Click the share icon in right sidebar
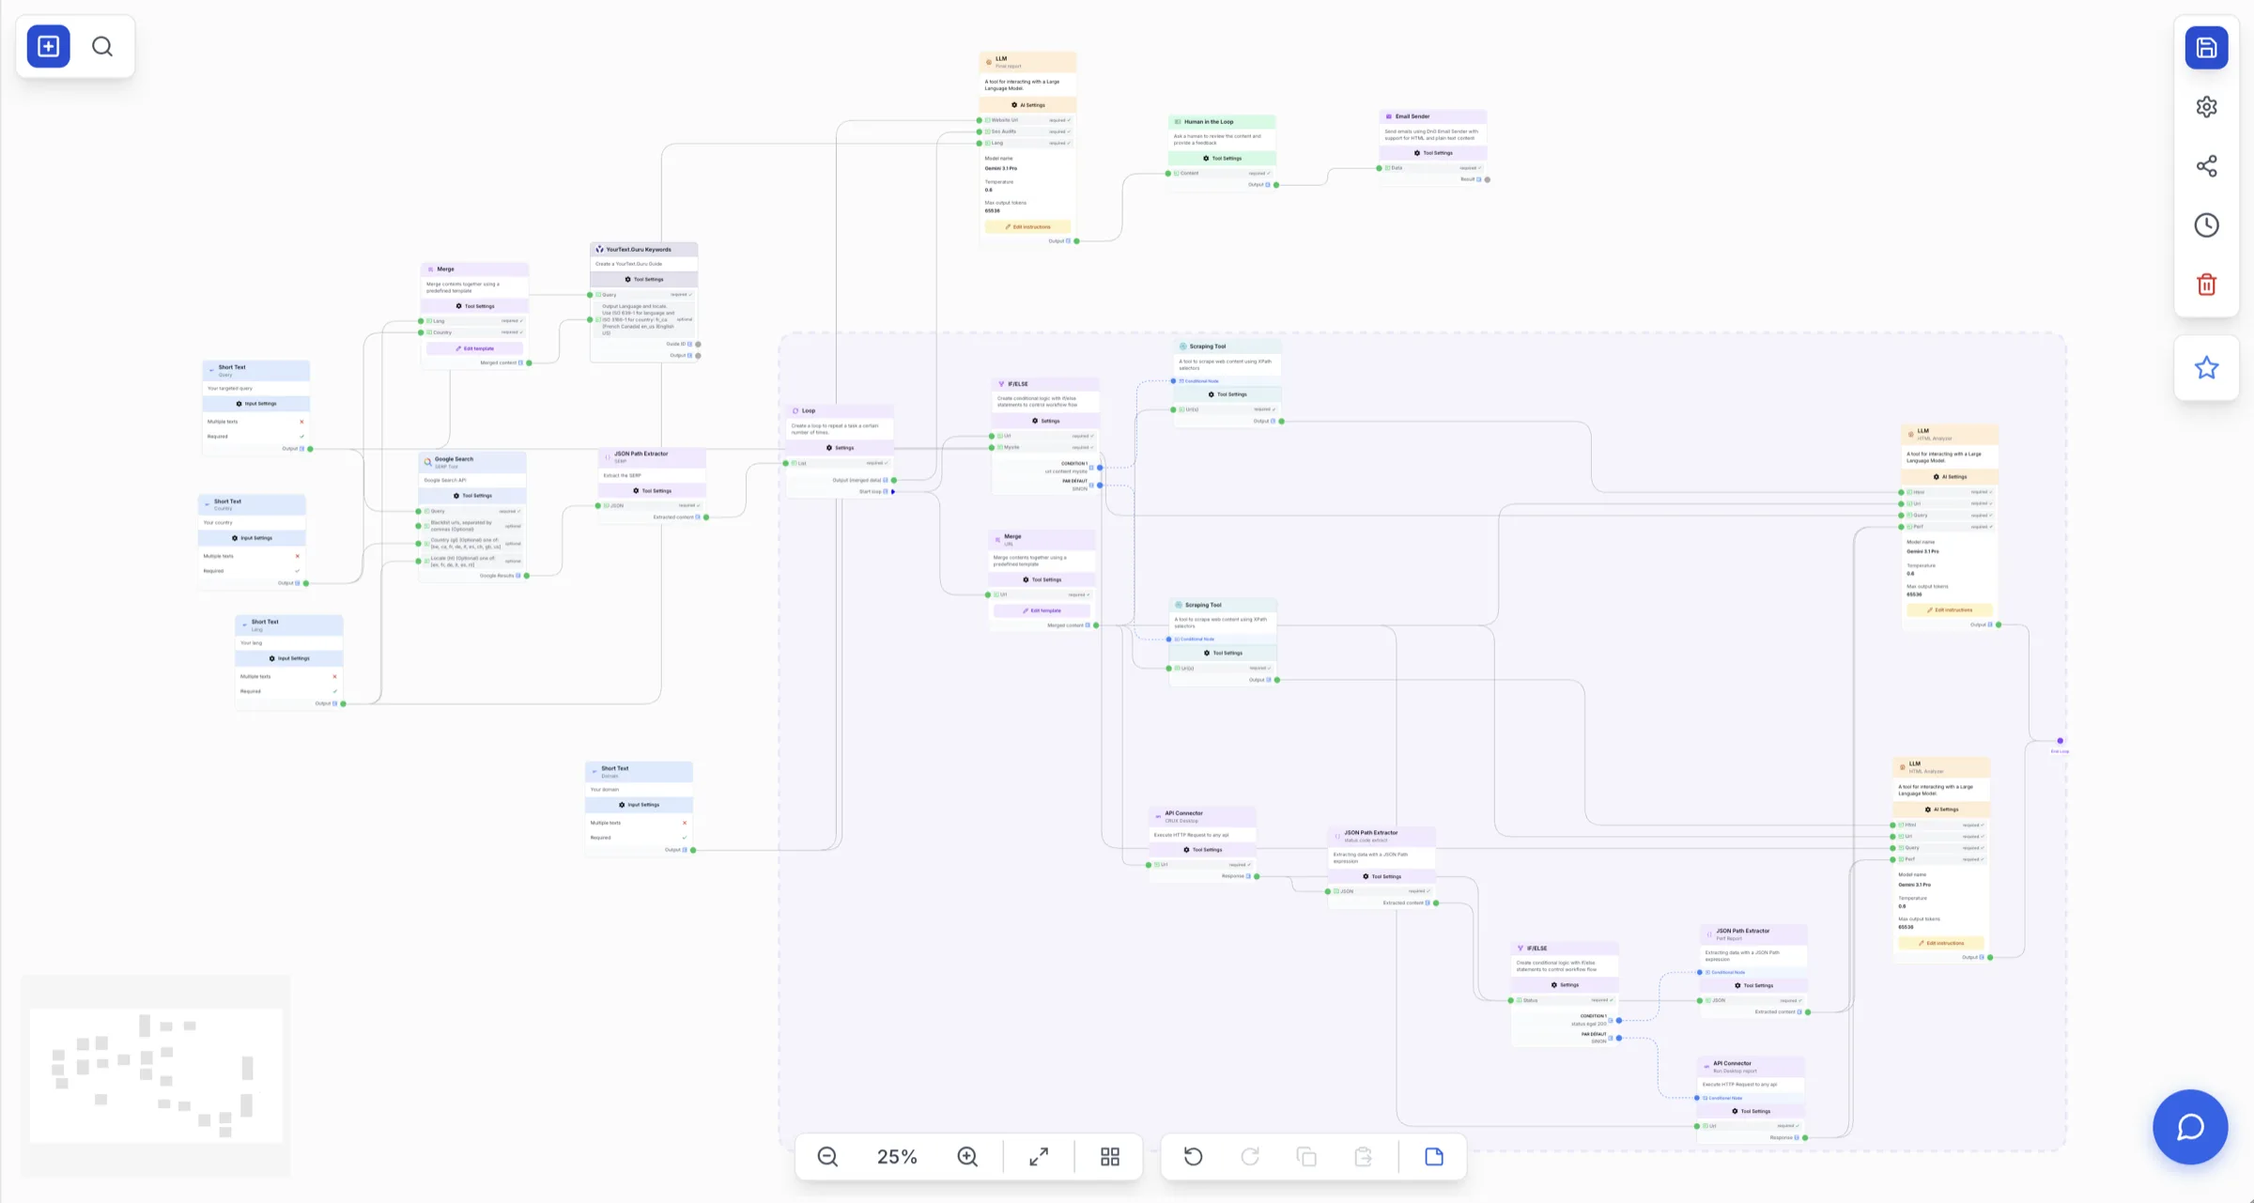The width and height of the screenshot is (2254, 1203). click(2206, 166)
